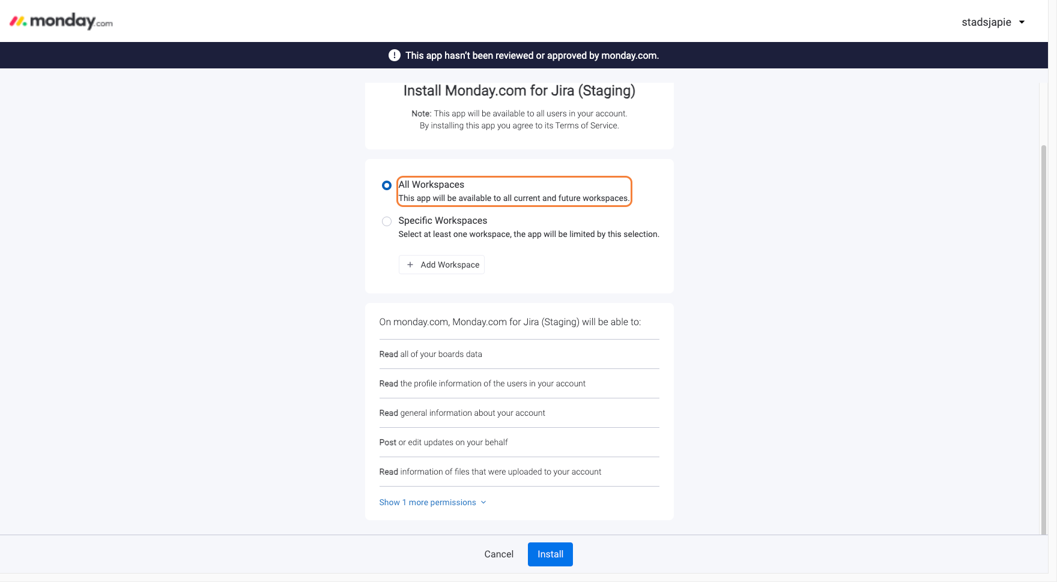Expand Show 1 more permissions
This screenshot has height=582, width=1057.
pos(432,502)
